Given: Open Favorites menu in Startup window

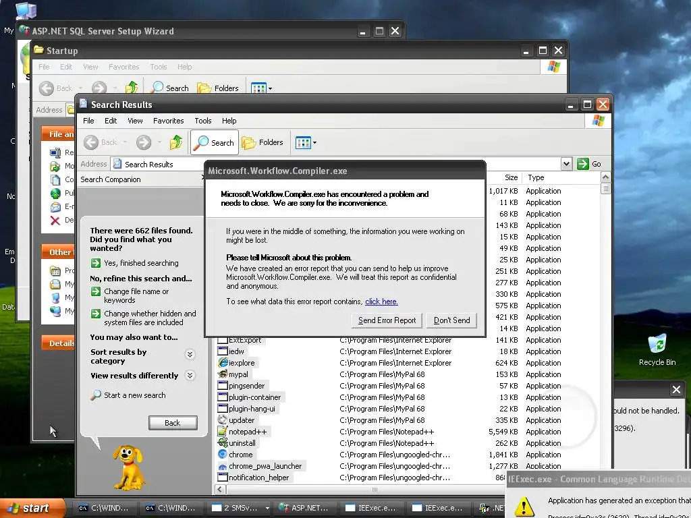Looking at the screenshot, I should [x=124, y=67].
